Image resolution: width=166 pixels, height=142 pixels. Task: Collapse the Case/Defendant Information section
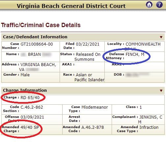pos(161,37)
